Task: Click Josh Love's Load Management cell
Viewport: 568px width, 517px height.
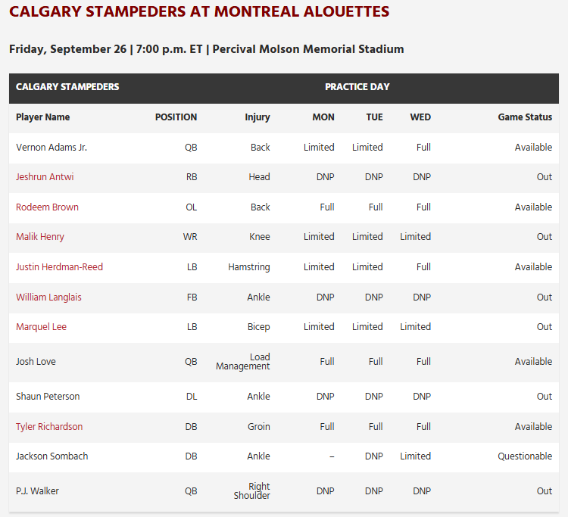Action: click(243, 362)
